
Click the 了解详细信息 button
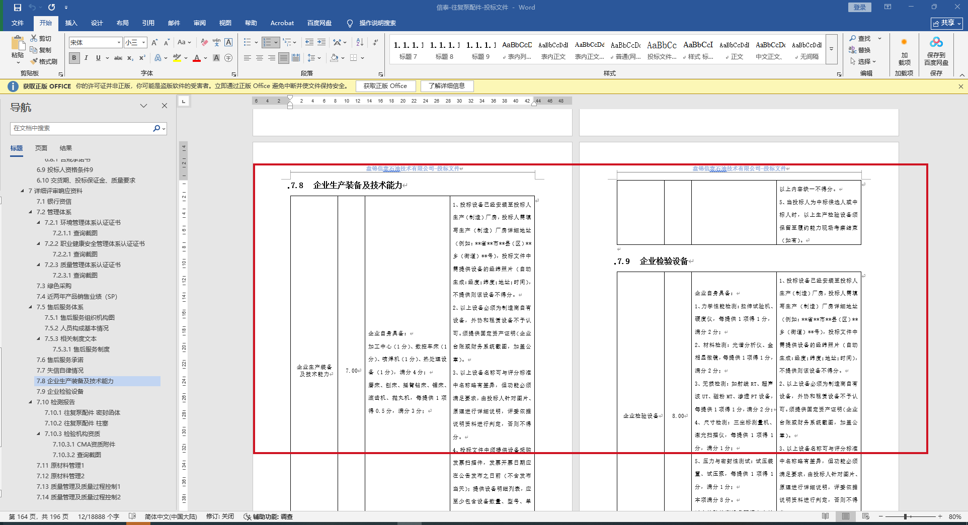(447, 86)
